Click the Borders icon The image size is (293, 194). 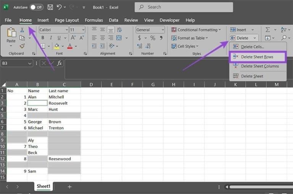[43, 46]
